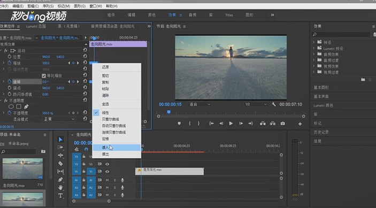Screen dimensions: 376x208
Task: Select the Hand tool
Action: [x=60, y=187]
